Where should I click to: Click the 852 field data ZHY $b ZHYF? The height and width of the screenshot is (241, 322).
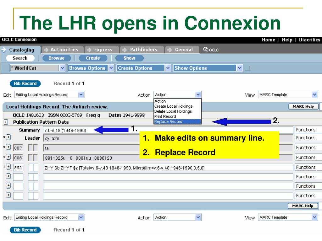(x=168, y=168)
